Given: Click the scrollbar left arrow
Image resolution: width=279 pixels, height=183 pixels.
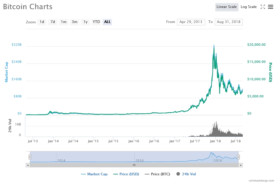Looking at the screenshot, I should click(x=28, y=165).
